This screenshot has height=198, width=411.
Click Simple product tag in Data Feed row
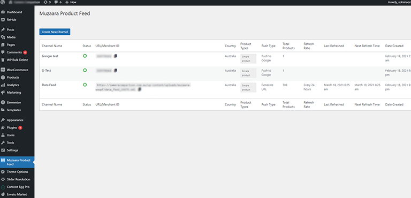(248, 88)
